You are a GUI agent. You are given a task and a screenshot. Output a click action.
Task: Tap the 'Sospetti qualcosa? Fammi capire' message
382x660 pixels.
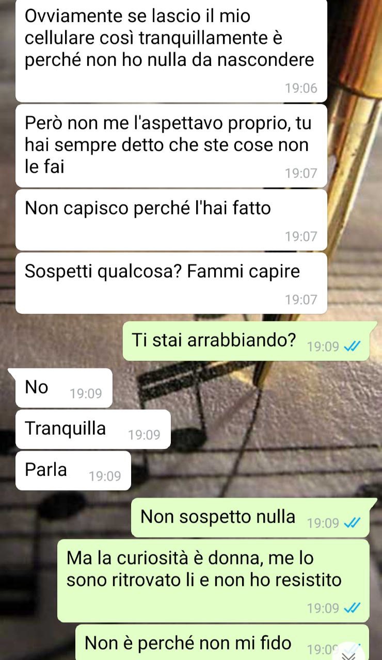coord(171,283)
